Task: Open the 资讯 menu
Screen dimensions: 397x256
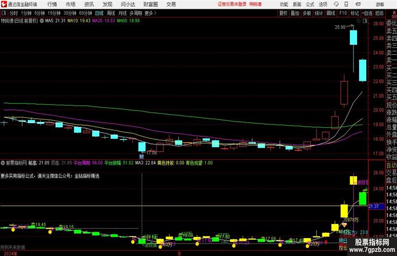Action: point(89,4)
